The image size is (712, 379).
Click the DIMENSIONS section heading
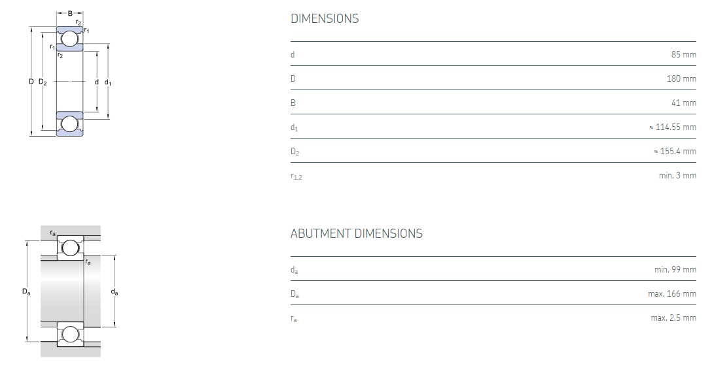(325, 19)
